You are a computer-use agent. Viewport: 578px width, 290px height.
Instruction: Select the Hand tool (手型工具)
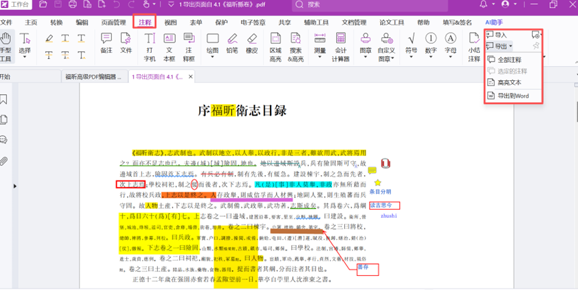[x=5, y=45]
